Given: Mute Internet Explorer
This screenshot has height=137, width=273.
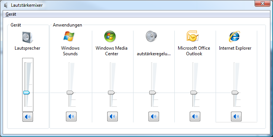Looking at the screenshot, I should click(x=236, y=116).
